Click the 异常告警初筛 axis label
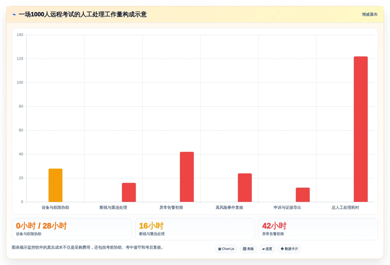Image resolution: width=390 pixels, height=265 pixels. click(x=171, y=208)
